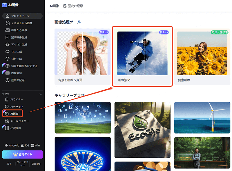Open the メールライター app icon
The width and height of the screenshot is (232, 171).
pos(7,121)
